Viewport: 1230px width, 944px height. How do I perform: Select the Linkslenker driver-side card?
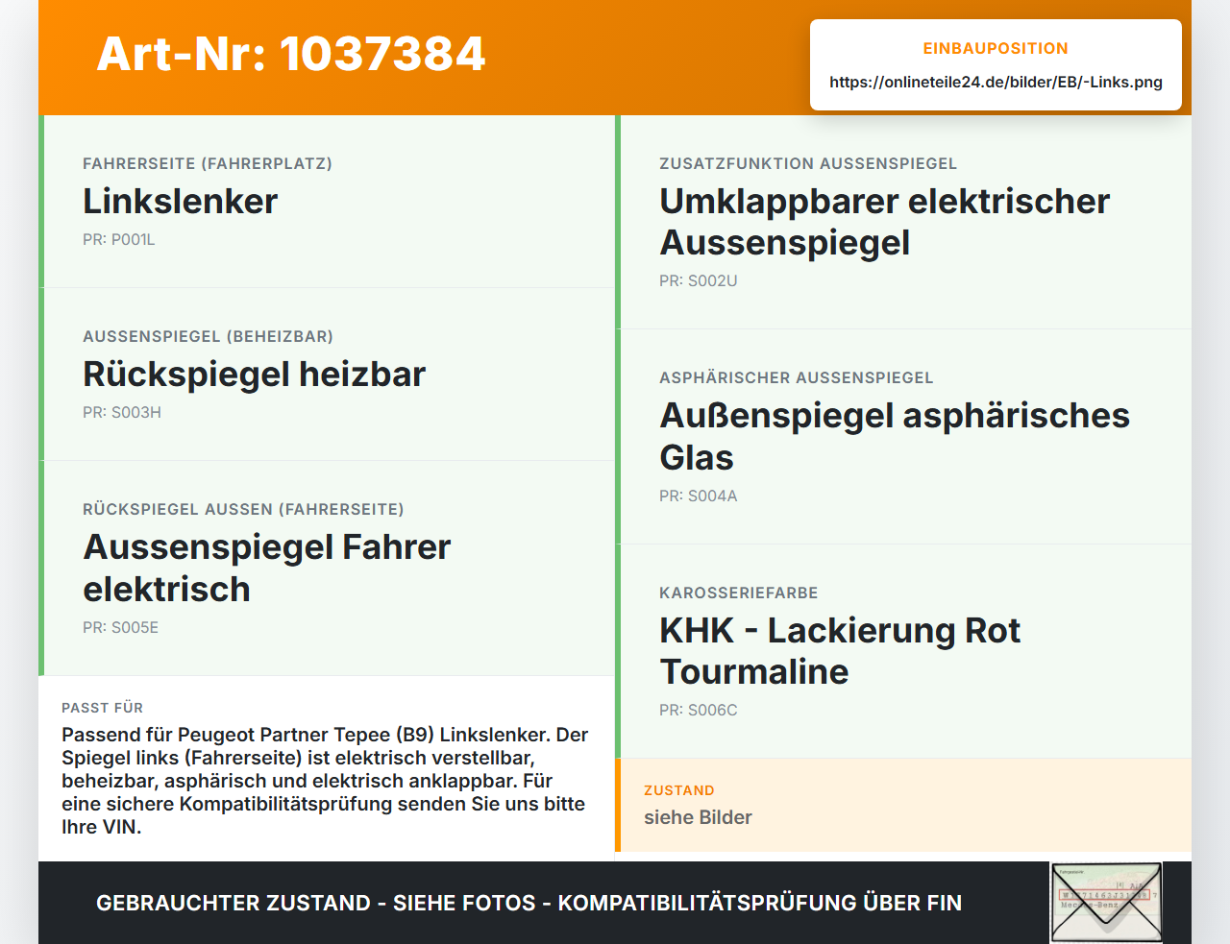tap(327, 202)
